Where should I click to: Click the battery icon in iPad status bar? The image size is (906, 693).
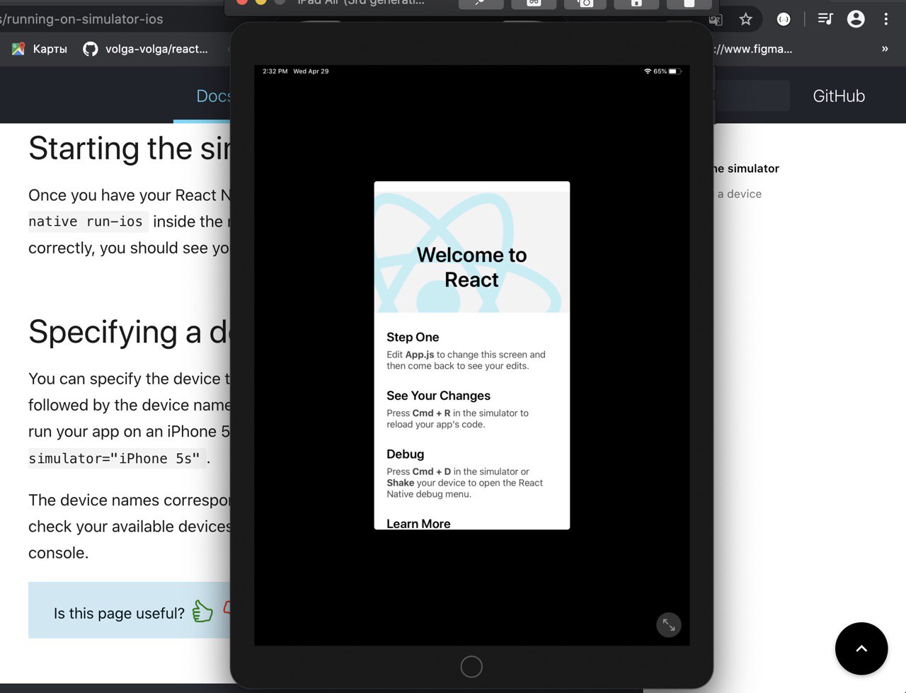(x=675, y=71)
